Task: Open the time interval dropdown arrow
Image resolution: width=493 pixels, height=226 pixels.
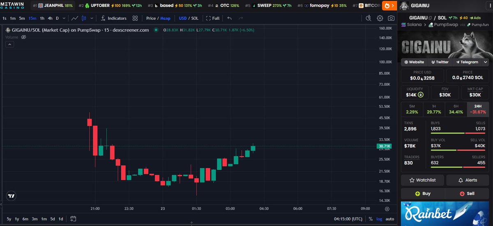Action: 65,18
